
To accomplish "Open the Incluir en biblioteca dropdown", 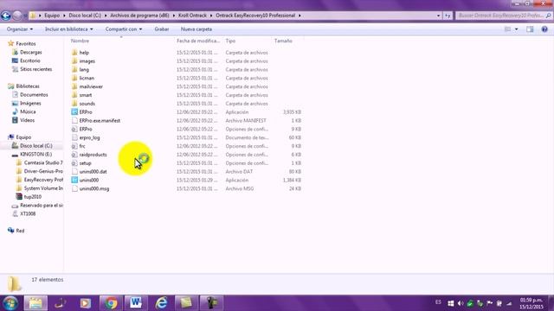I will point(69,29).
